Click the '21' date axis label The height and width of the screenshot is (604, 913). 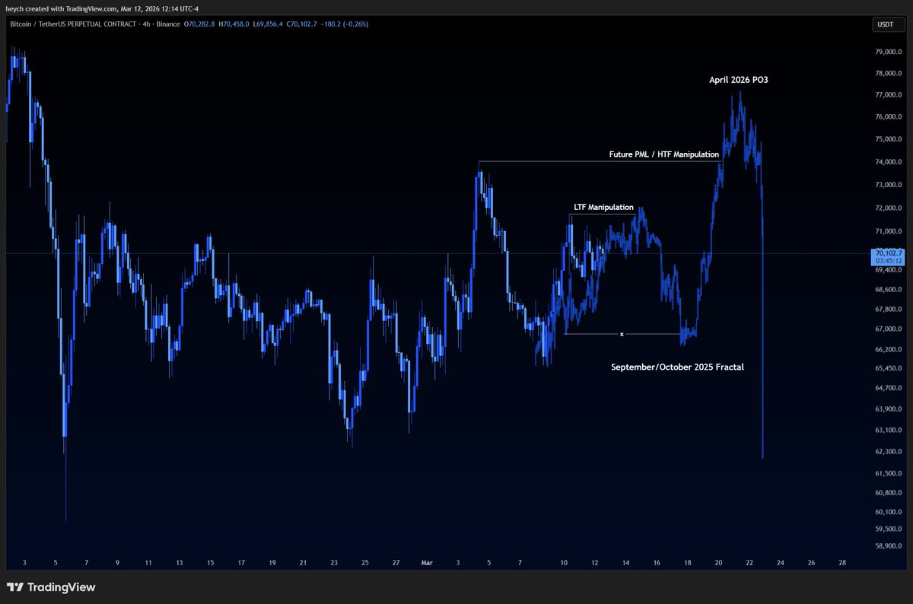[x=303, y=563]
